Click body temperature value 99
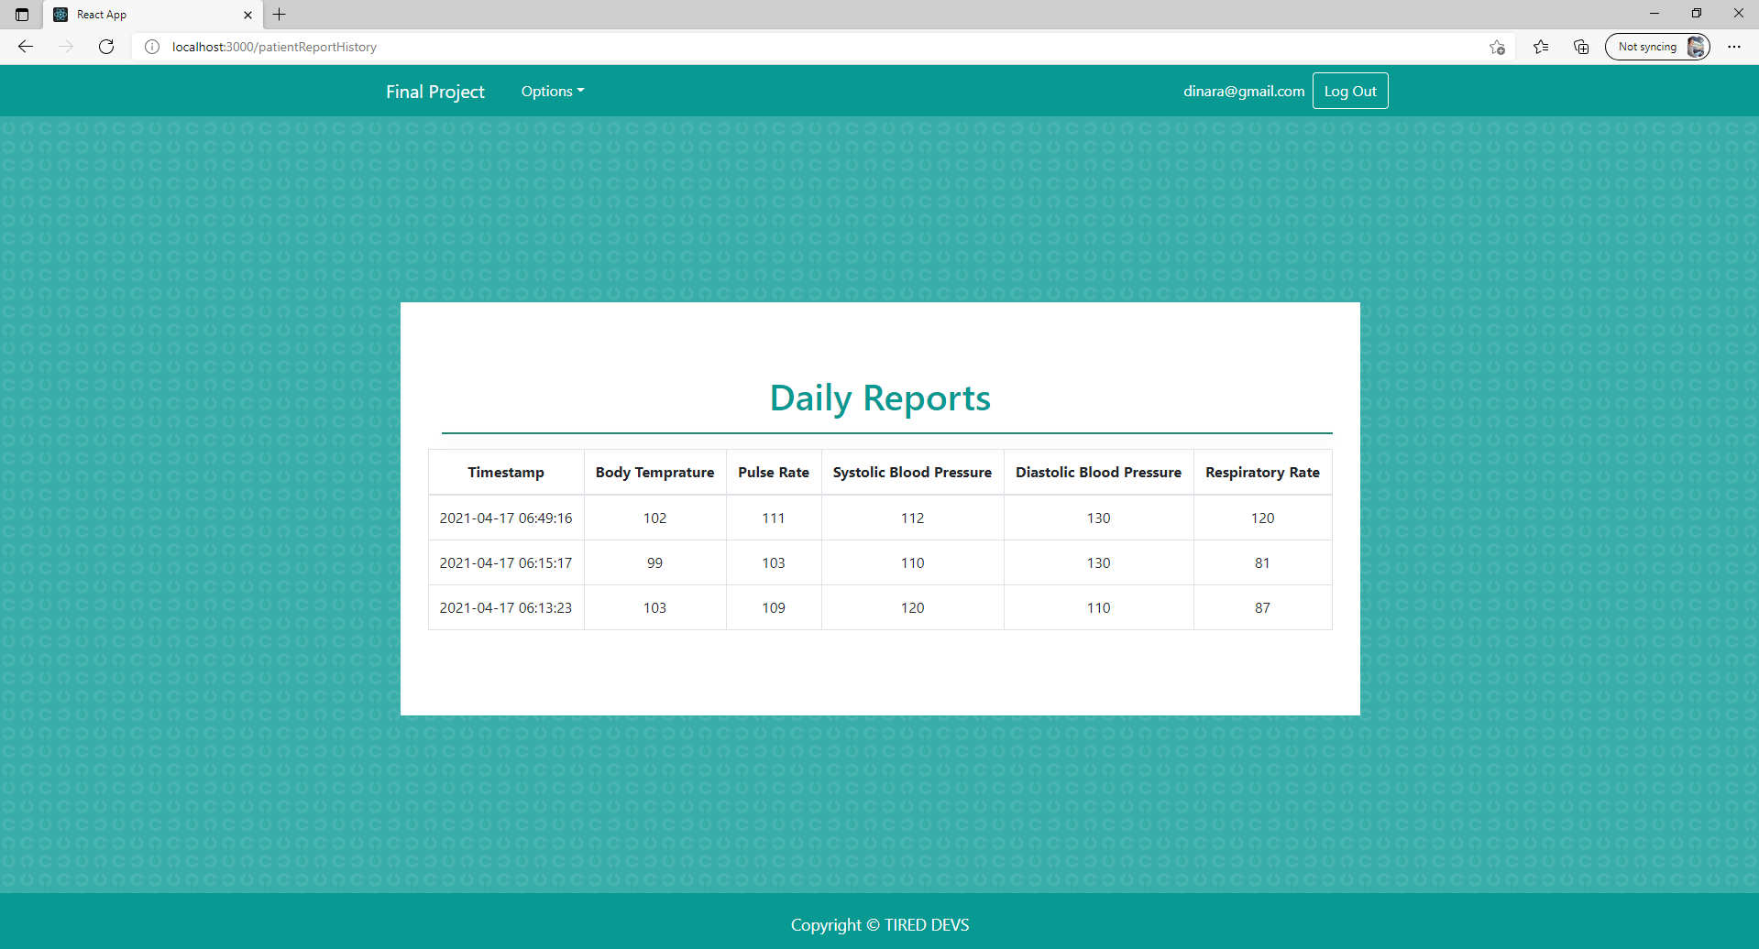The height and width of the screenshot is (949, 1759). pyautogui.click(x=654, y=563)
